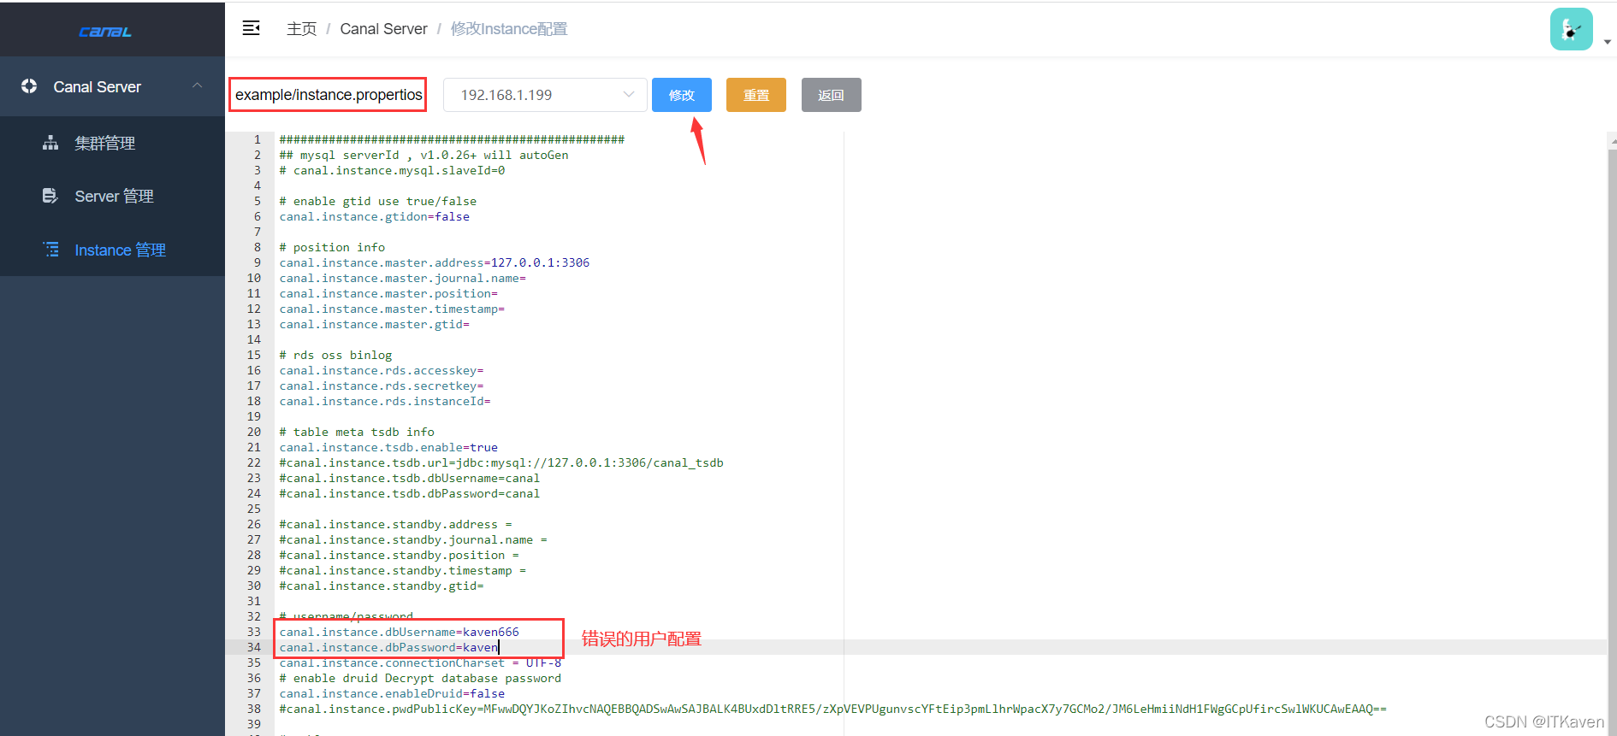Click the Instance 管理 list icon
The image size is (1617, 736).
click(x=50, y=250)
